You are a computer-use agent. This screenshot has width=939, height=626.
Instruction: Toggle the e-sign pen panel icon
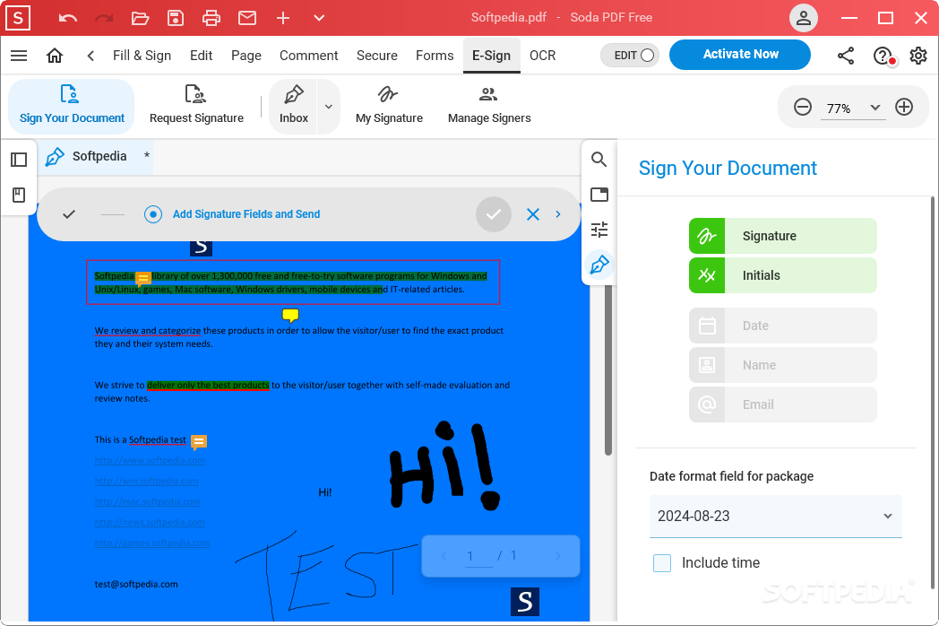coord(599,265)
